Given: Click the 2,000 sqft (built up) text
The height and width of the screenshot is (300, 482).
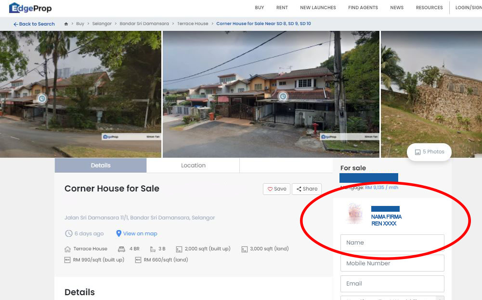Looking at the screenshot, I should [x=208, y=248].
